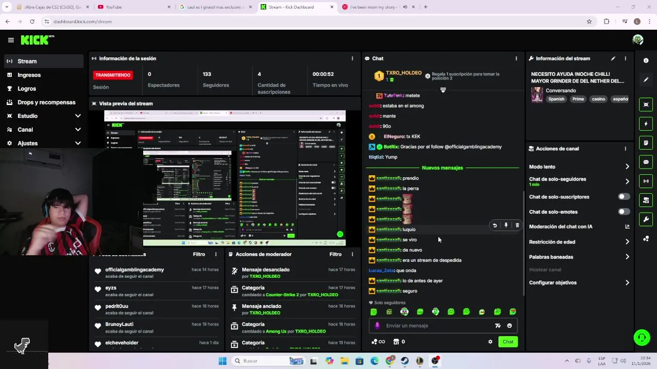The height and width of the screenshot is (369, 657).
Task: Click the shop icon below chat input
Action: pos(396,342)
